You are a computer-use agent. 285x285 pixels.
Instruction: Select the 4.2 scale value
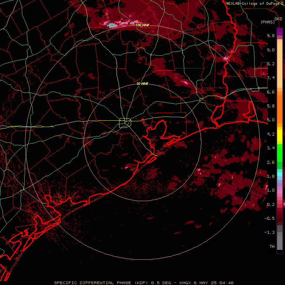(x=271, y=134)
